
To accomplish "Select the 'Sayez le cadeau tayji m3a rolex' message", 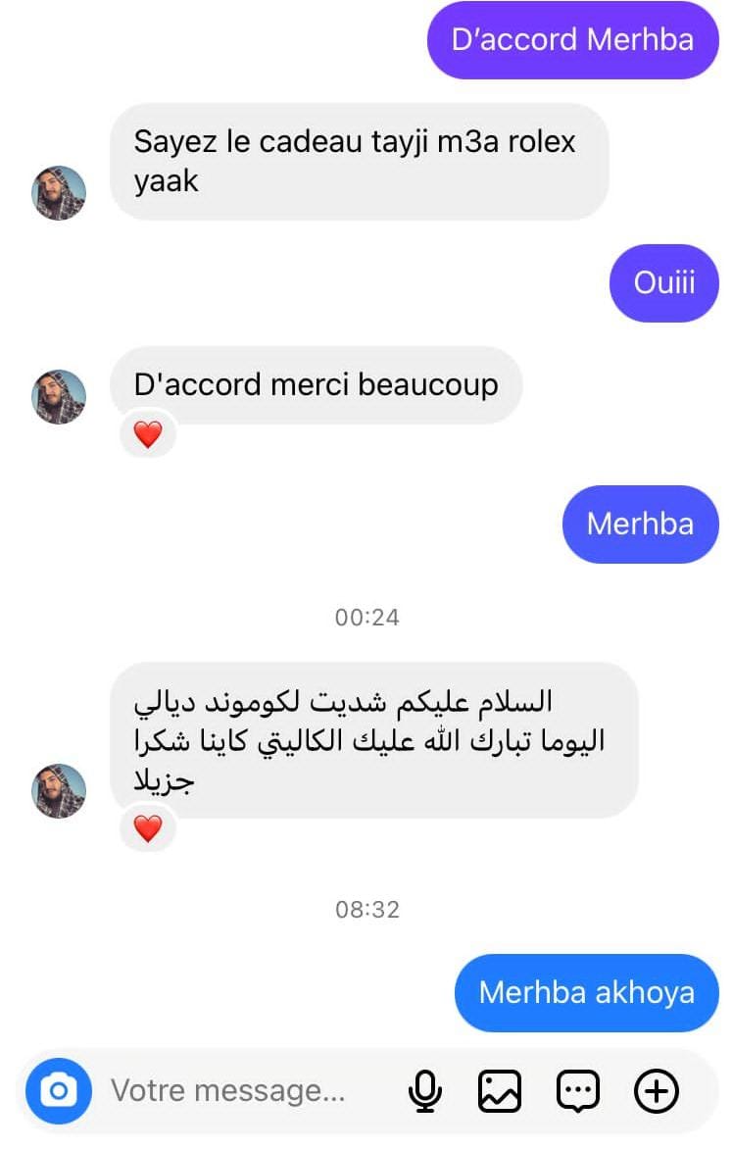I will click(359, 162).
